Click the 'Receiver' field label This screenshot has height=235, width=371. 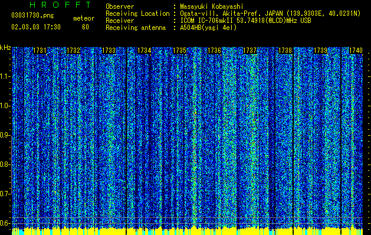coord(120,21)
